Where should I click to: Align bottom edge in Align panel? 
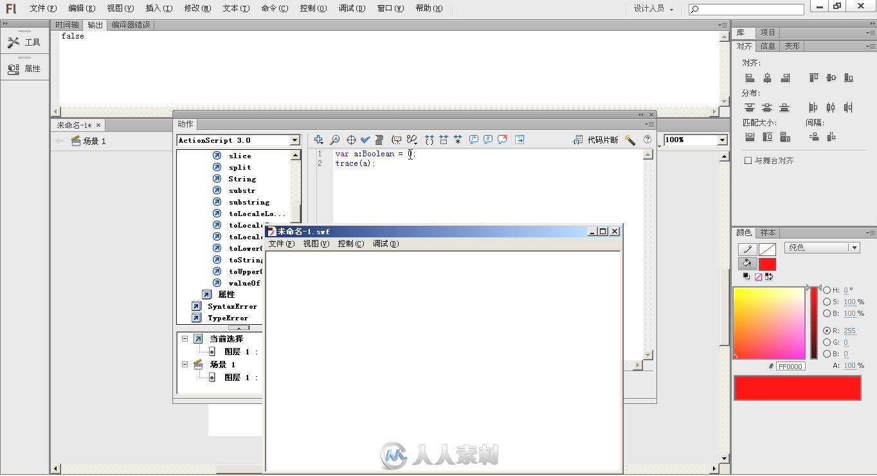coord(849,78)
